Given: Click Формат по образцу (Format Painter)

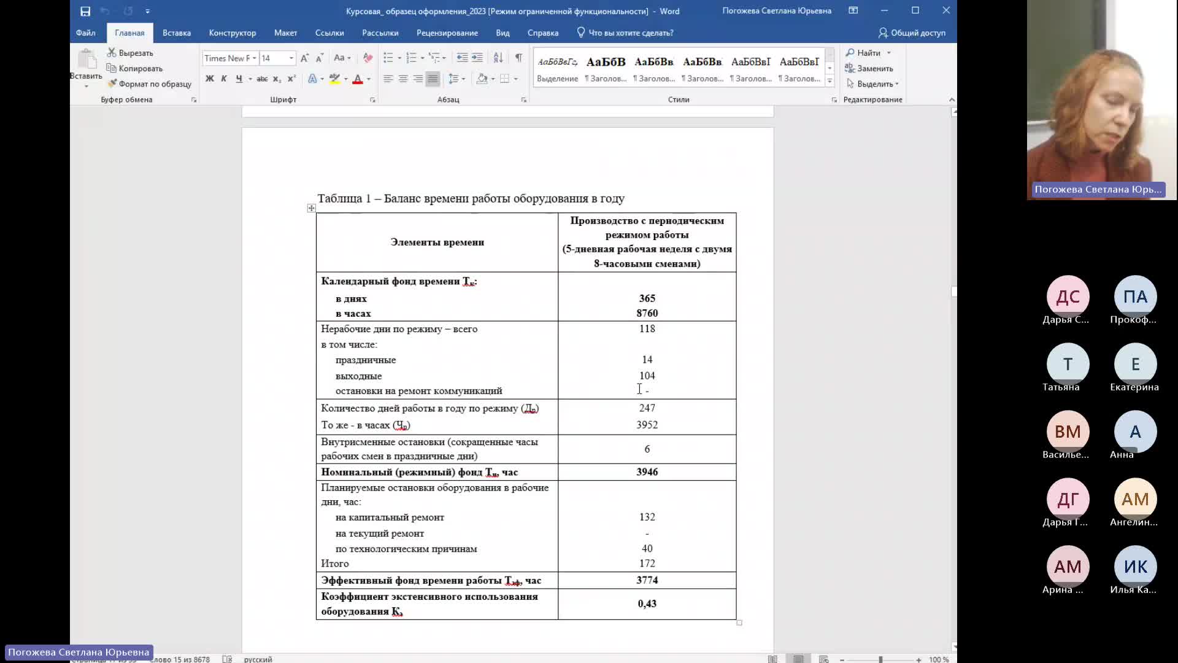Looking at the screenshot, I should click(x=149, y=83).
